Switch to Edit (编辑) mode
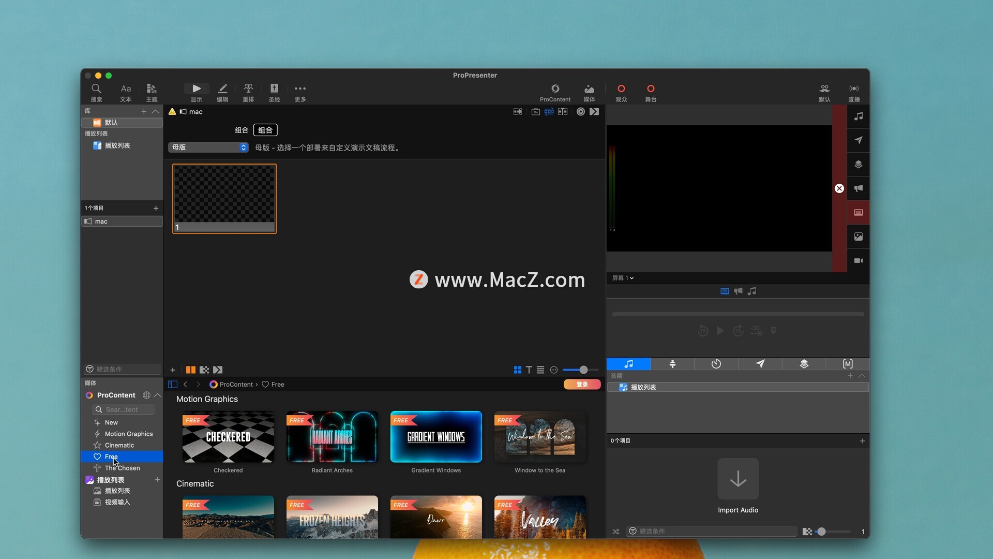This screenshot has height=559, width=993. tap(222, 93)
